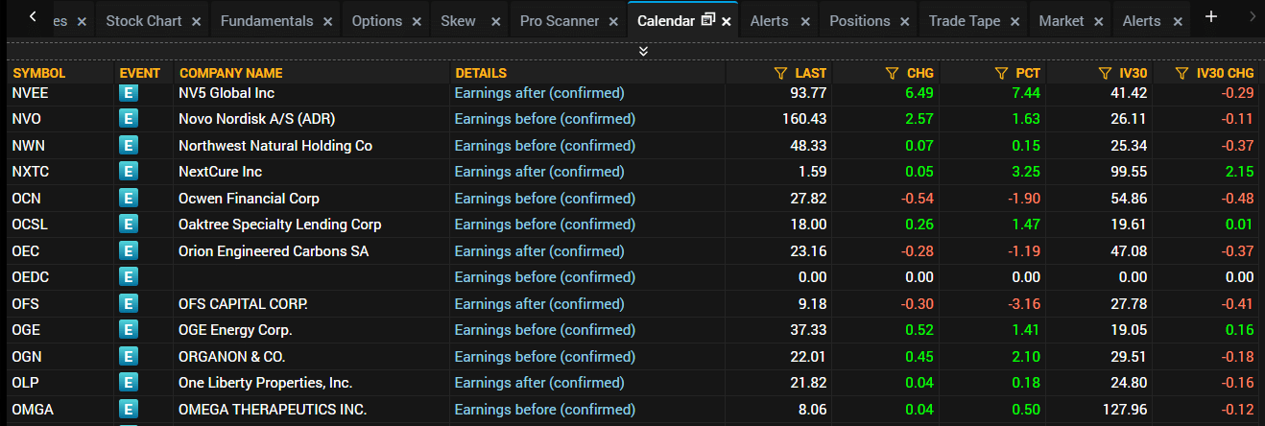The height and width of the screenshot is (426, 1265).
Task: Open filter for the IV30 CHG column
Action: click(1182, 73)
